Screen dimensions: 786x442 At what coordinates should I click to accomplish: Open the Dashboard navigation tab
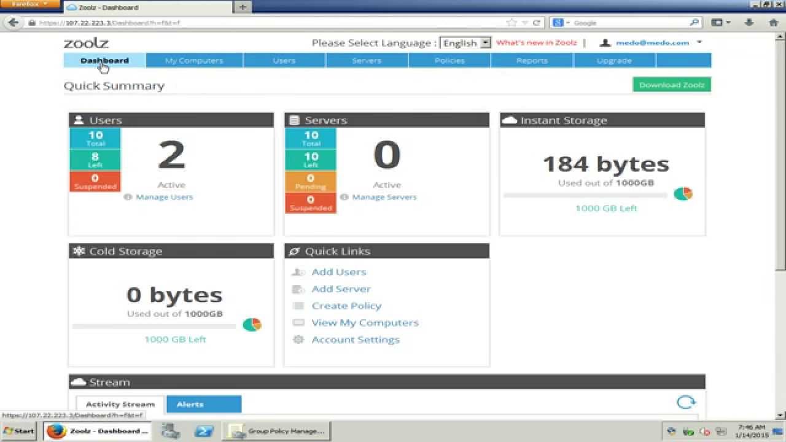click(105, 60)
